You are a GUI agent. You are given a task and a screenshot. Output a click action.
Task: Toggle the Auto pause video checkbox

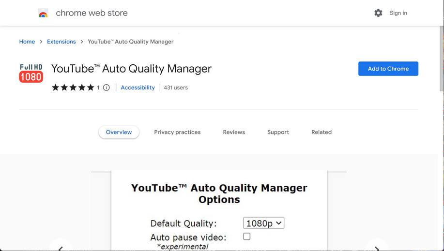247,236
